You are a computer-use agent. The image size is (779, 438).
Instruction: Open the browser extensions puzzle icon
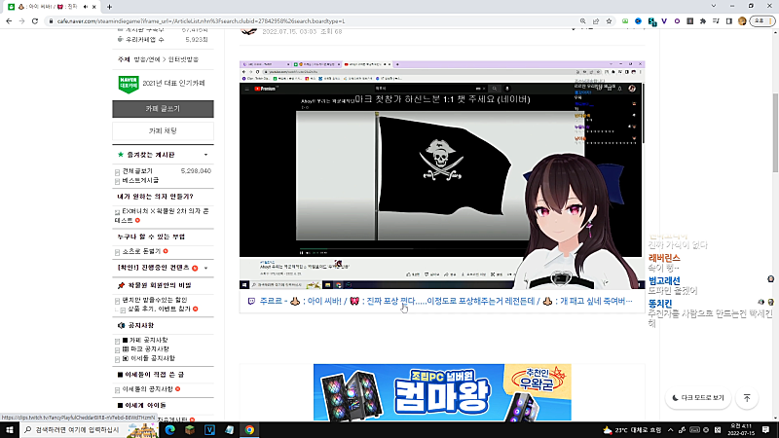coord(702,21)
